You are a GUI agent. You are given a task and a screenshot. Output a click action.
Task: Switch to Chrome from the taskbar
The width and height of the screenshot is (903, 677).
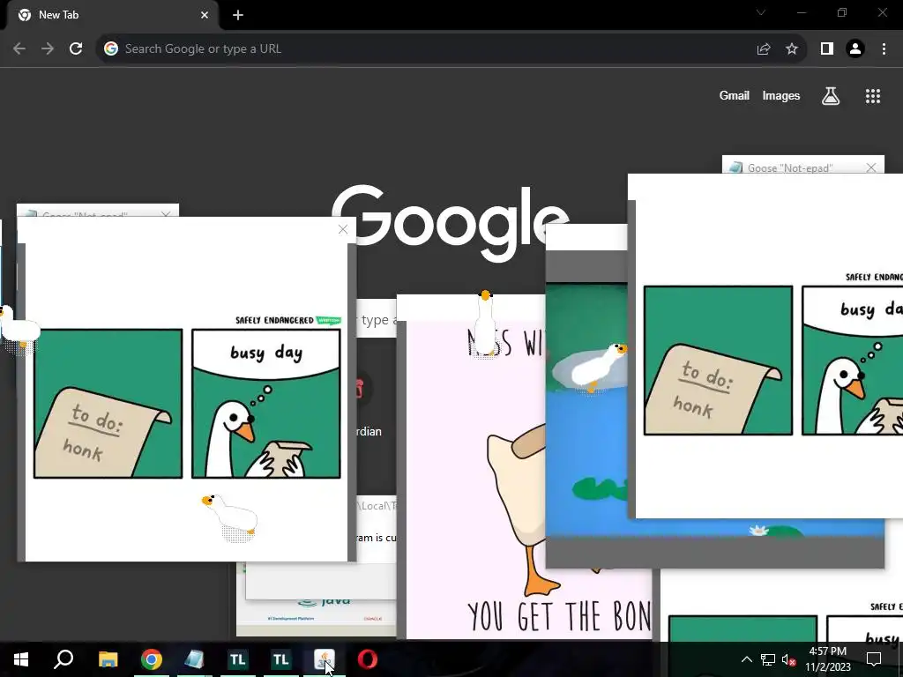[x=152, y=659]
